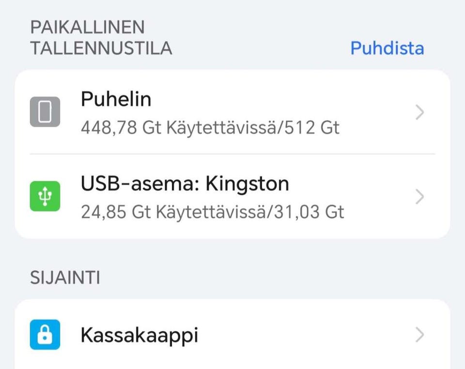Open USB-asema: Kingston using its right arrow

pos(419,196)
